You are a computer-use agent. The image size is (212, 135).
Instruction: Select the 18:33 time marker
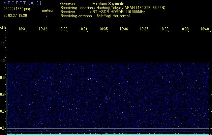(63, 29)
